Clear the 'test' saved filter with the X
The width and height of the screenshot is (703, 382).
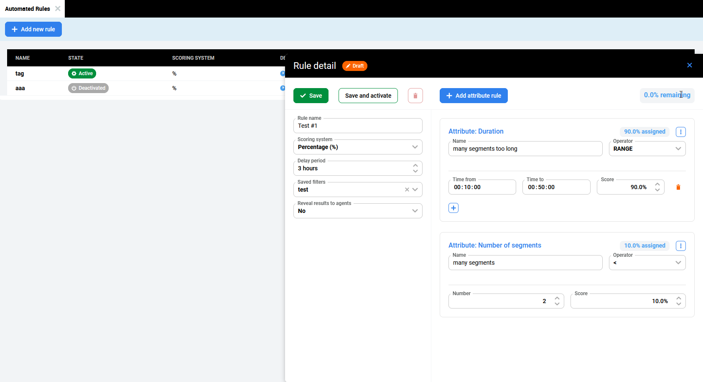click(x=407, y=190)
